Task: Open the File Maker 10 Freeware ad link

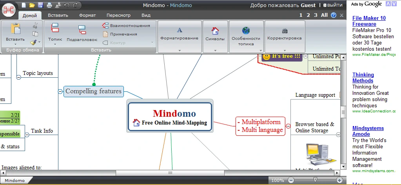Action: pyautogui.click(x=369, y=21)
